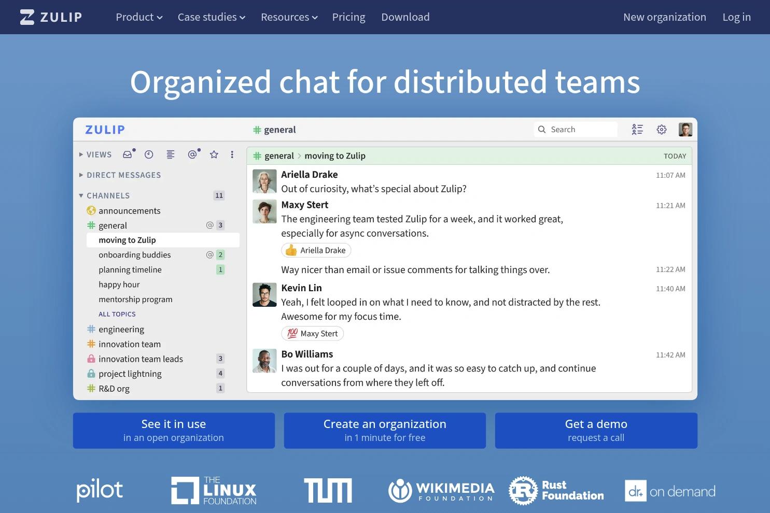Click the project lightning lock icon
Viewport: 770px width, 513px height.
91,374
